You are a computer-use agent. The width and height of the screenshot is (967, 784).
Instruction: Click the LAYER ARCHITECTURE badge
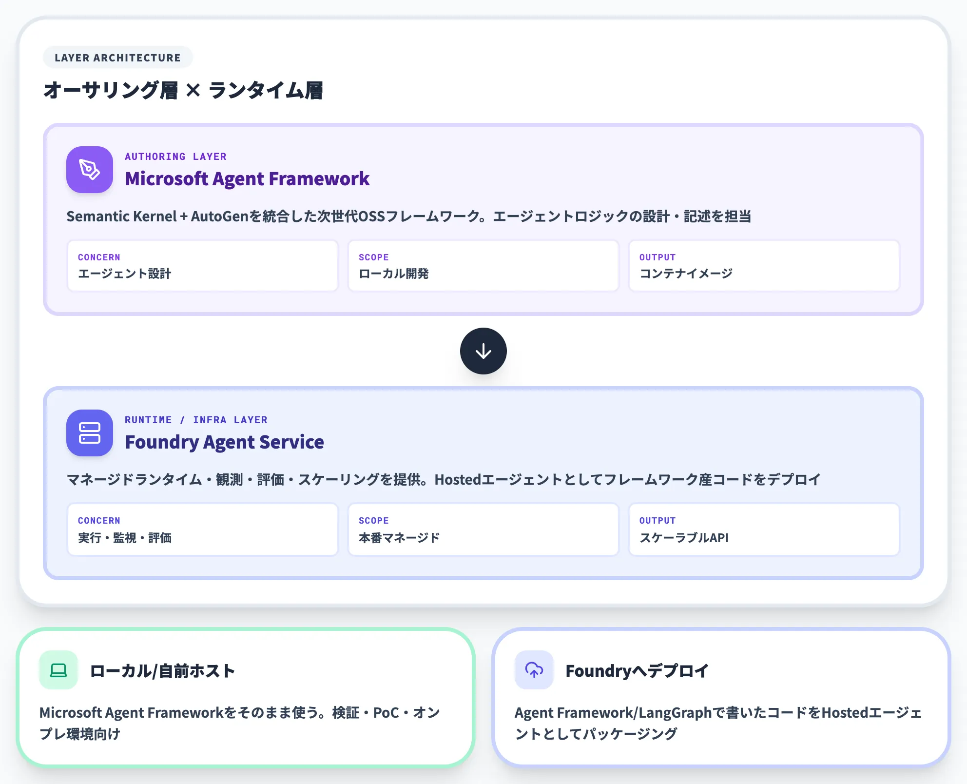pos(118,58)
